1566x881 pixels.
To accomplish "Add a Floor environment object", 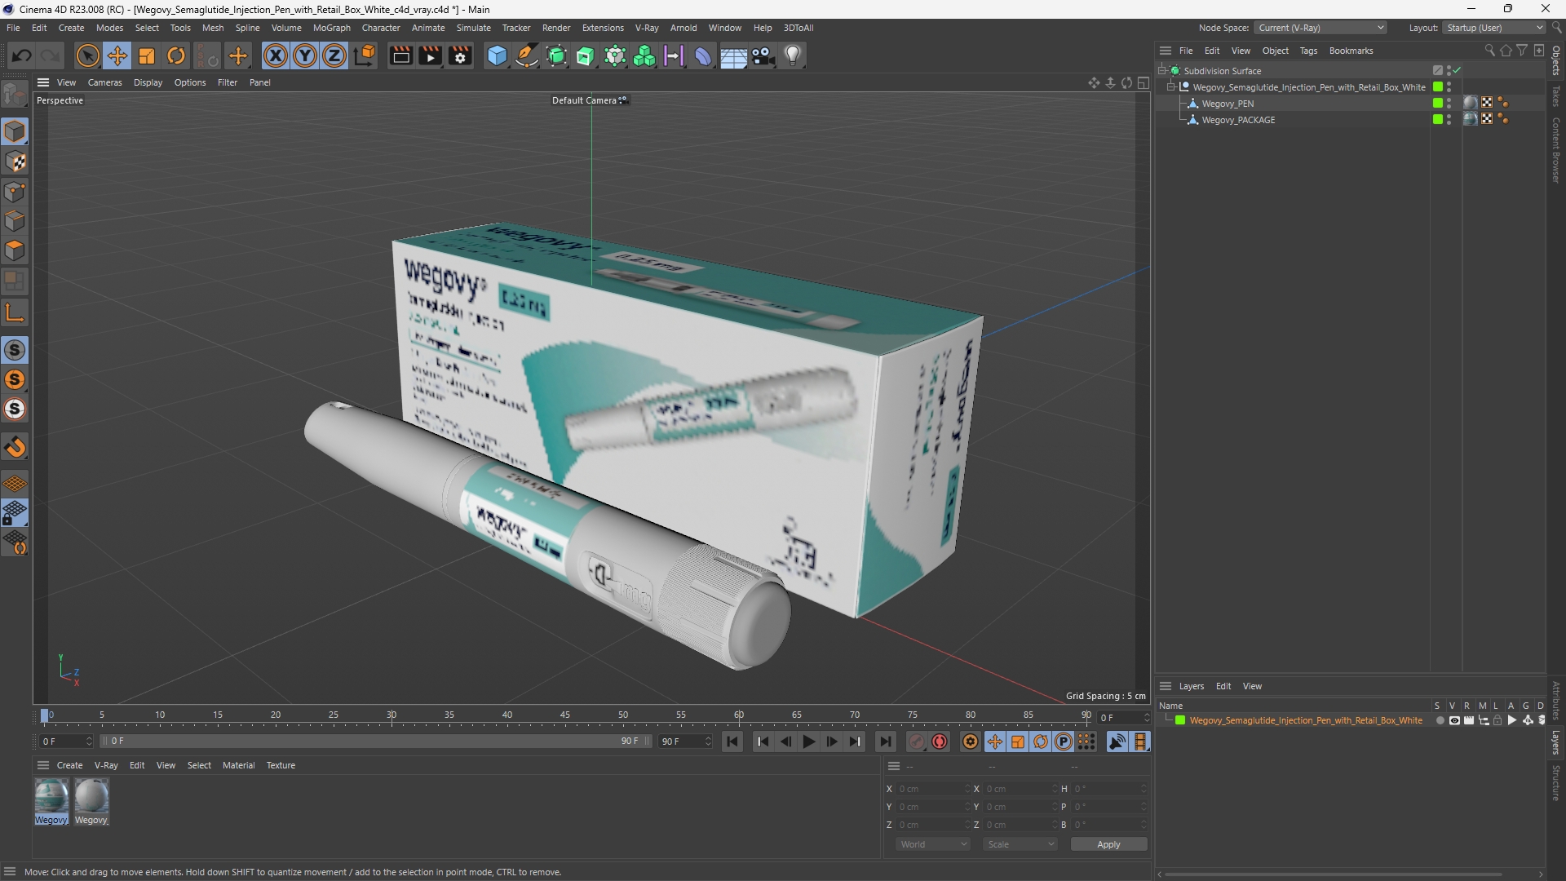I will pyautogui.click(x=733, y=55).
